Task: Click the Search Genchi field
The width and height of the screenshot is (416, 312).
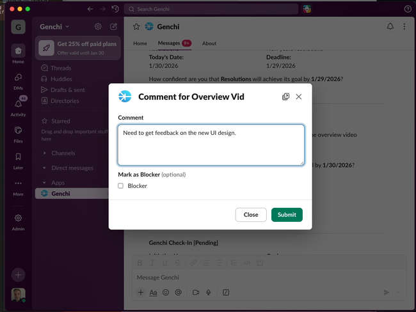Action: [x=211, y=9]
